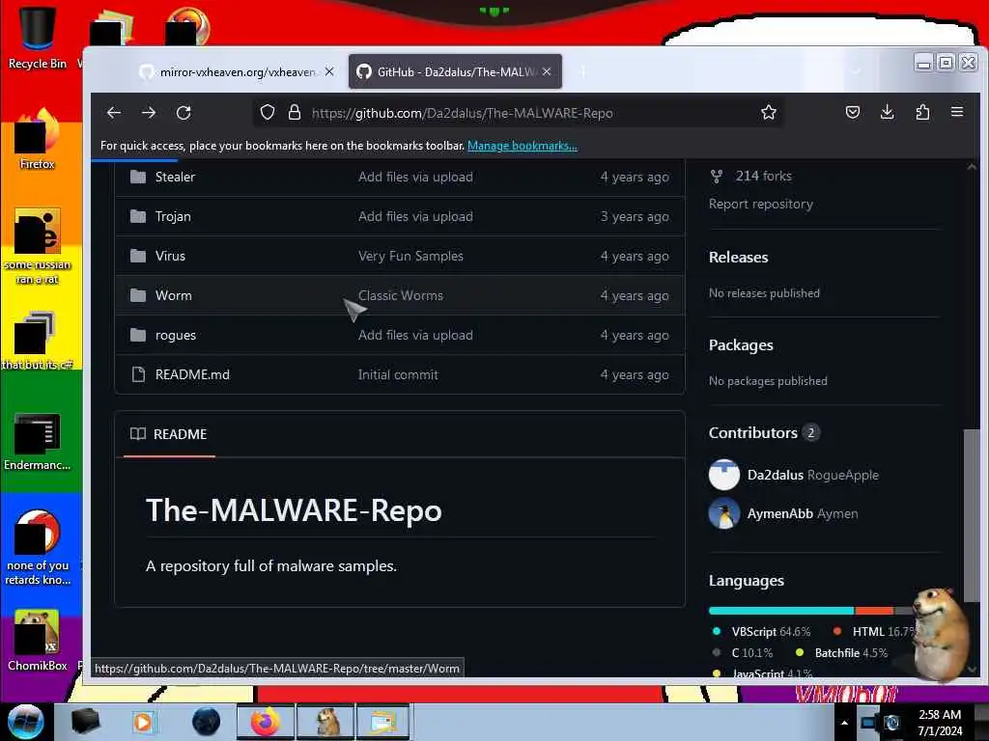This screenshot has width=989, height=741.
Task: Open the rogues folder link
Action: coord(176,335)
